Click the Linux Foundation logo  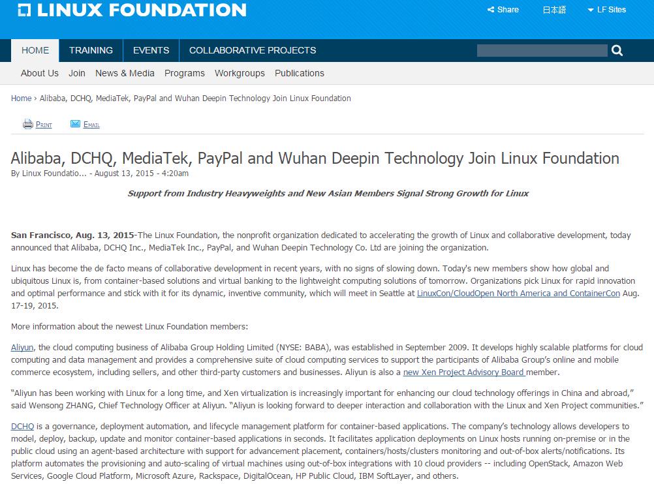click(132, 10)
